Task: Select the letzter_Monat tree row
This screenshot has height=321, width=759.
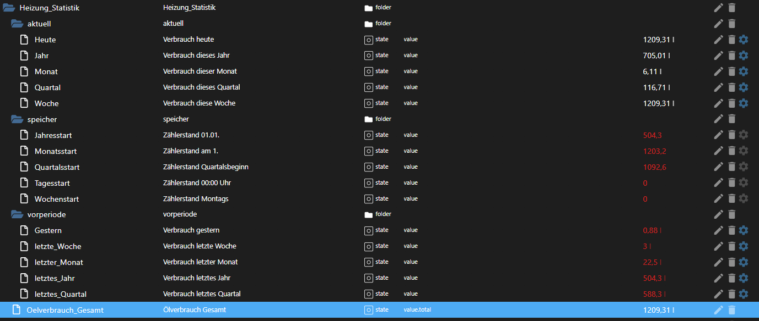Action: [x=379, y=262]
